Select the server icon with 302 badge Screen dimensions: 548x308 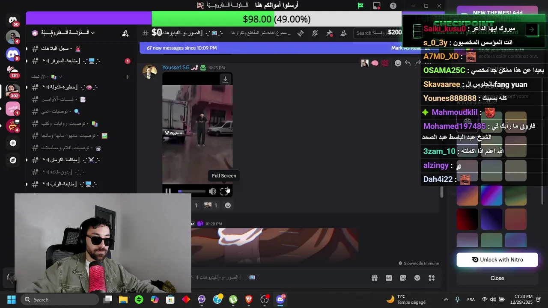(13, 91)
